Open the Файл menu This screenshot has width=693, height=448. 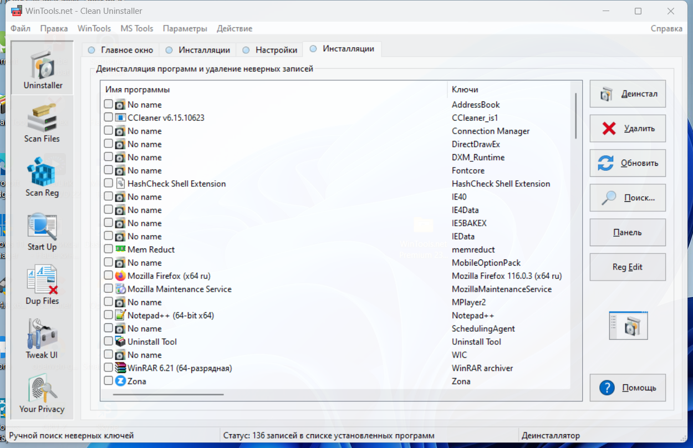pos(21,28)
